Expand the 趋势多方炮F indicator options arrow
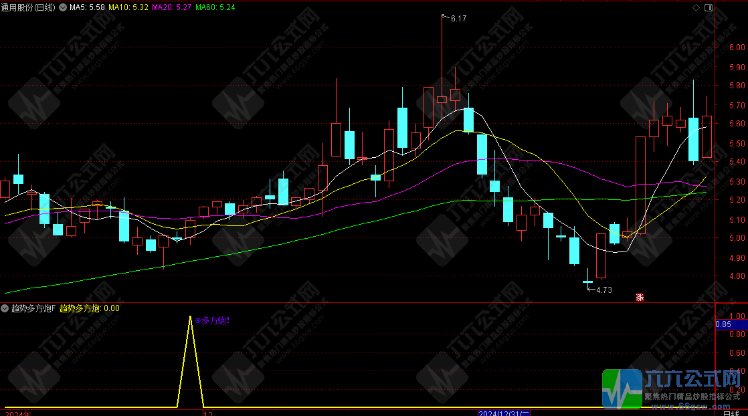 (x=5, y=309)
